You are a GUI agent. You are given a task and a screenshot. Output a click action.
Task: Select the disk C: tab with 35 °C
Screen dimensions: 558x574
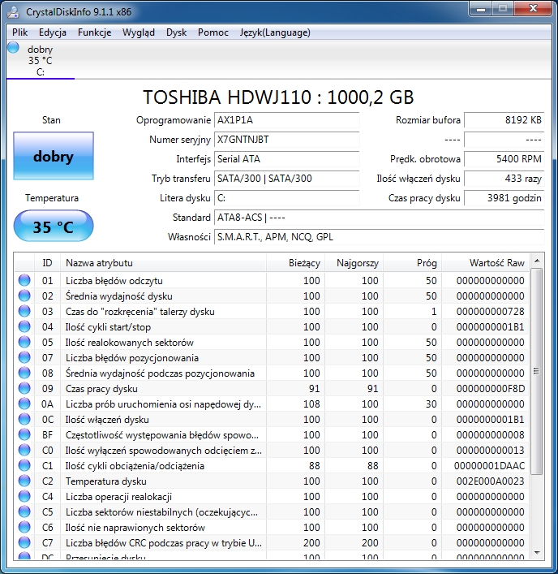pyautogui.click(x=41, y=60)
